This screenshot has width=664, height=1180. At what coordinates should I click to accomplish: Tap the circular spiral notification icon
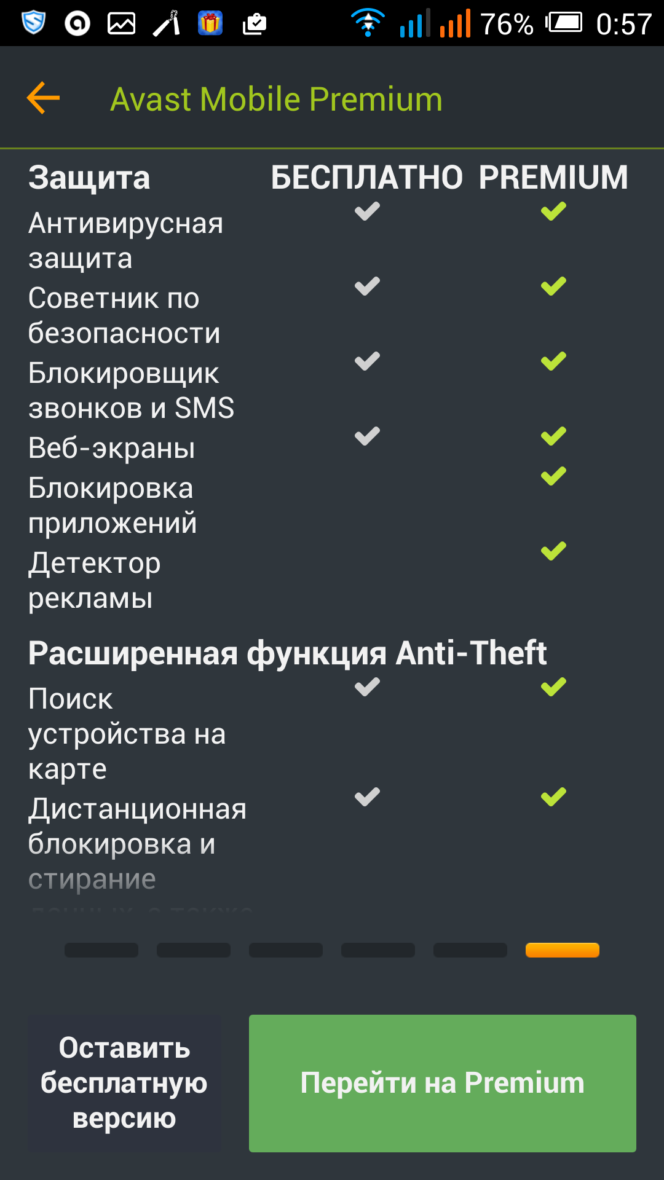(77, 23)
